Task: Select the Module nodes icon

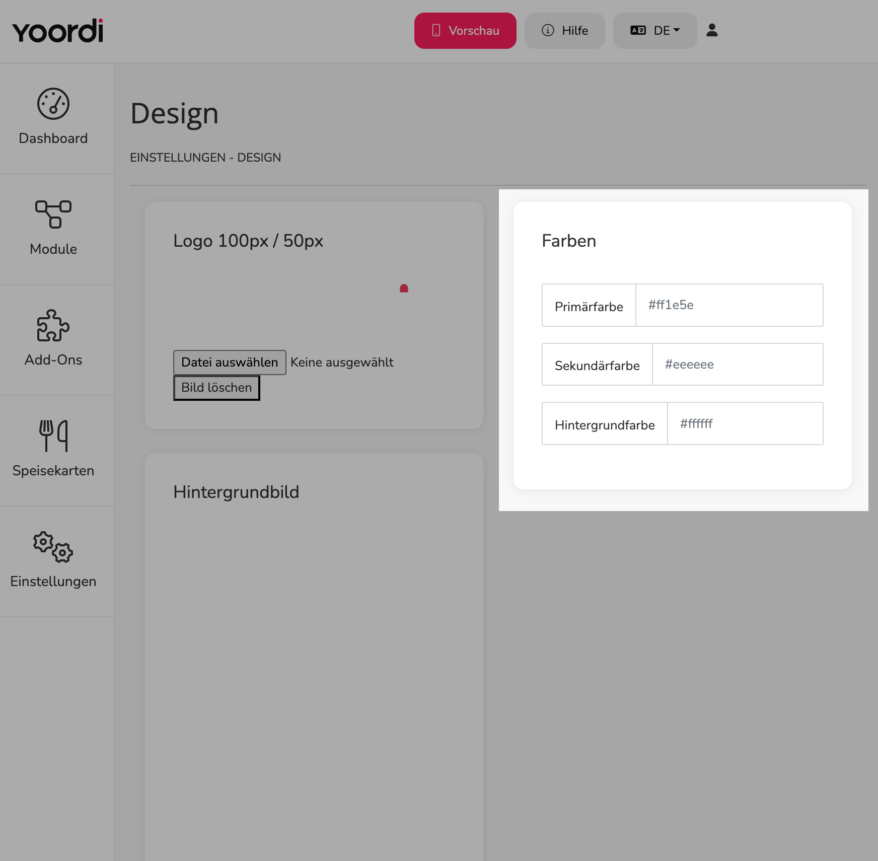Action: click(53, 214)
